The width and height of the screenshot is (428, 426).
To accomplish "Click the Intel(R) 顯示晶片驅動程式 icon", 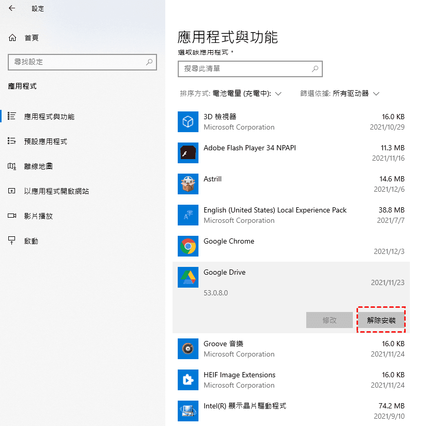I will [188, 411].
